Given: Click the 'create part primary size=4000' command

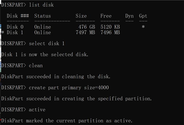Looking at the screenshot, I should 69,88.
